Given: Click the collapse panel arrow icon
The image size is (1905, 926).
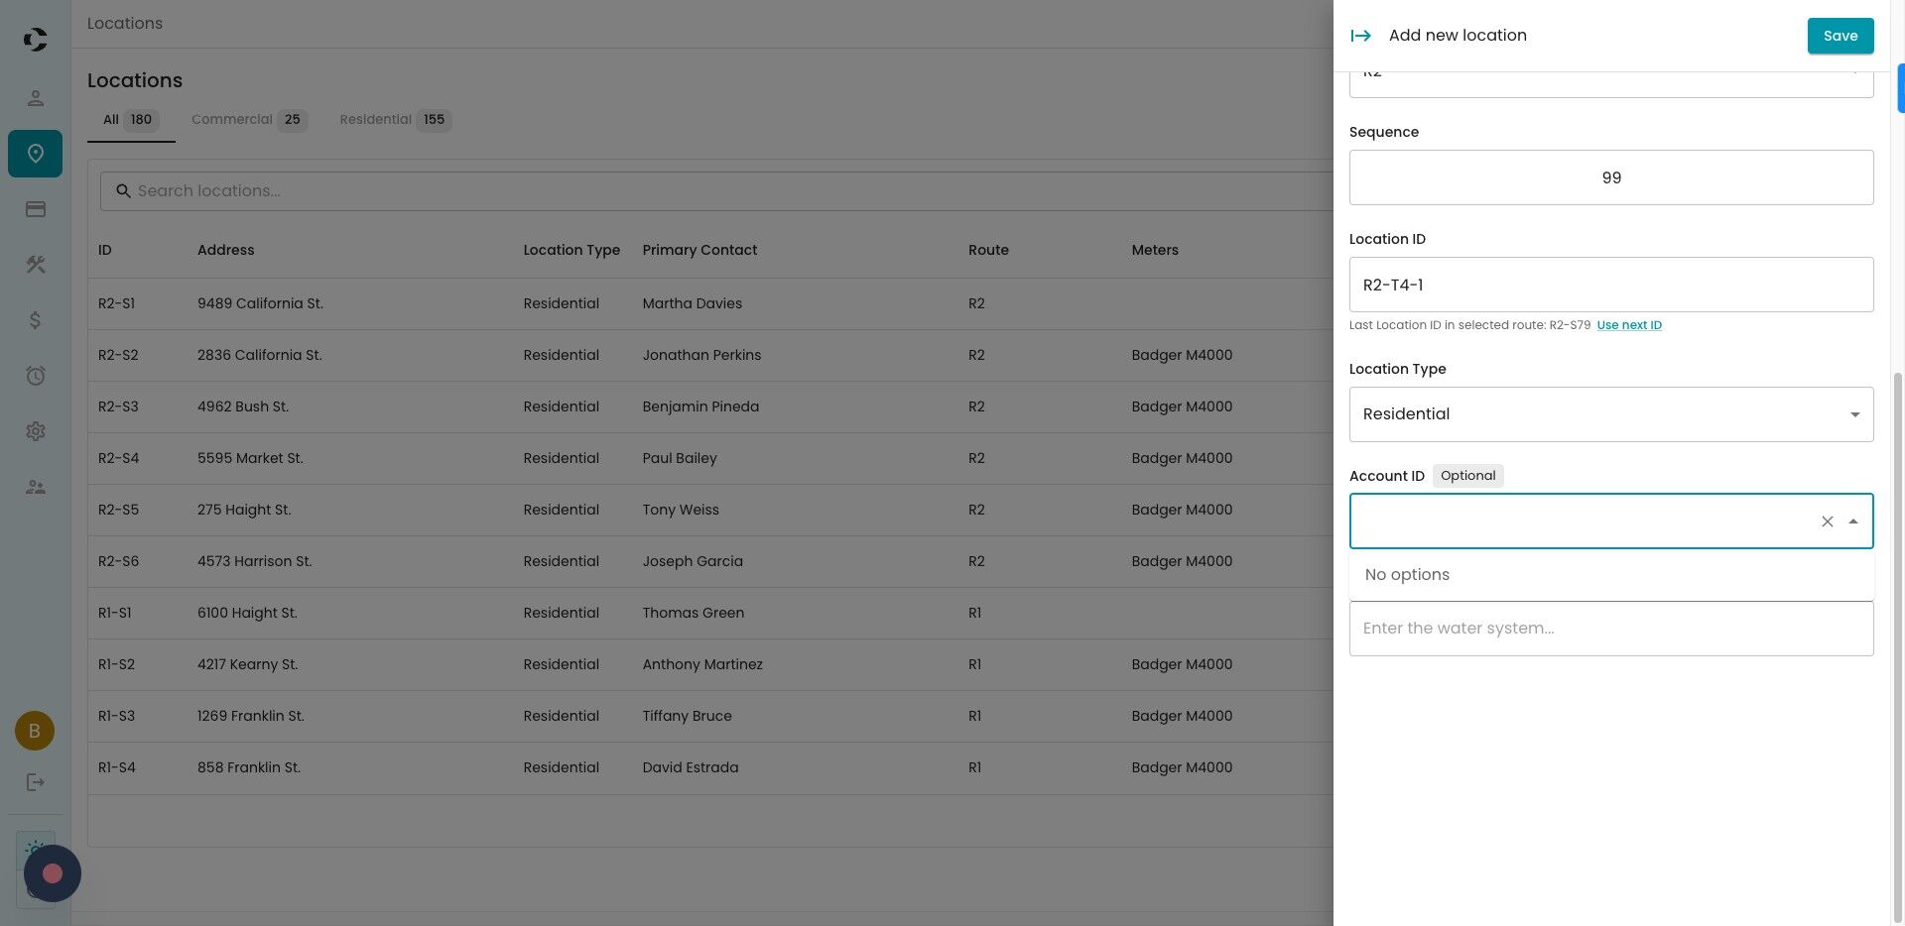Looking at the screenshot, I should 1360,36.
